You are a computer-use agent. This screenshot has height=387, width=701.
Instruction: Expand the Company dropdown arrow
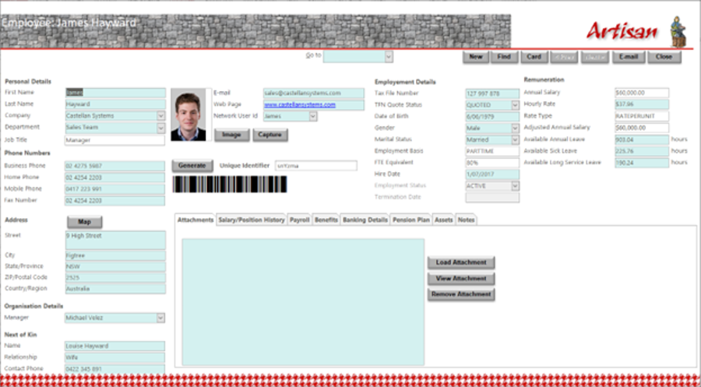click(161, 116)
